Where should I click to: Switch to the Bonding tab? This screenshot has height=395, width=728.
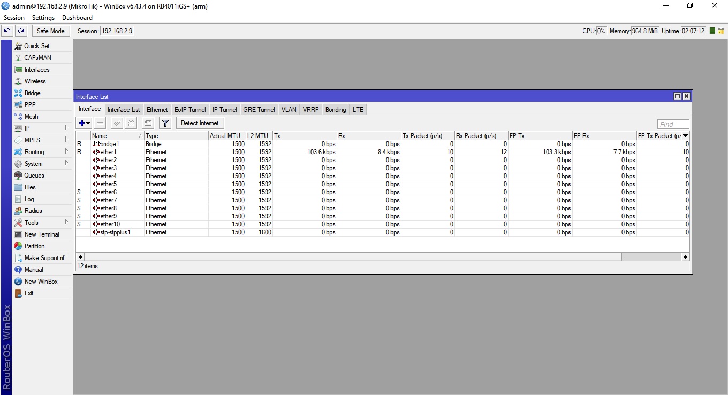pos(336,110)
